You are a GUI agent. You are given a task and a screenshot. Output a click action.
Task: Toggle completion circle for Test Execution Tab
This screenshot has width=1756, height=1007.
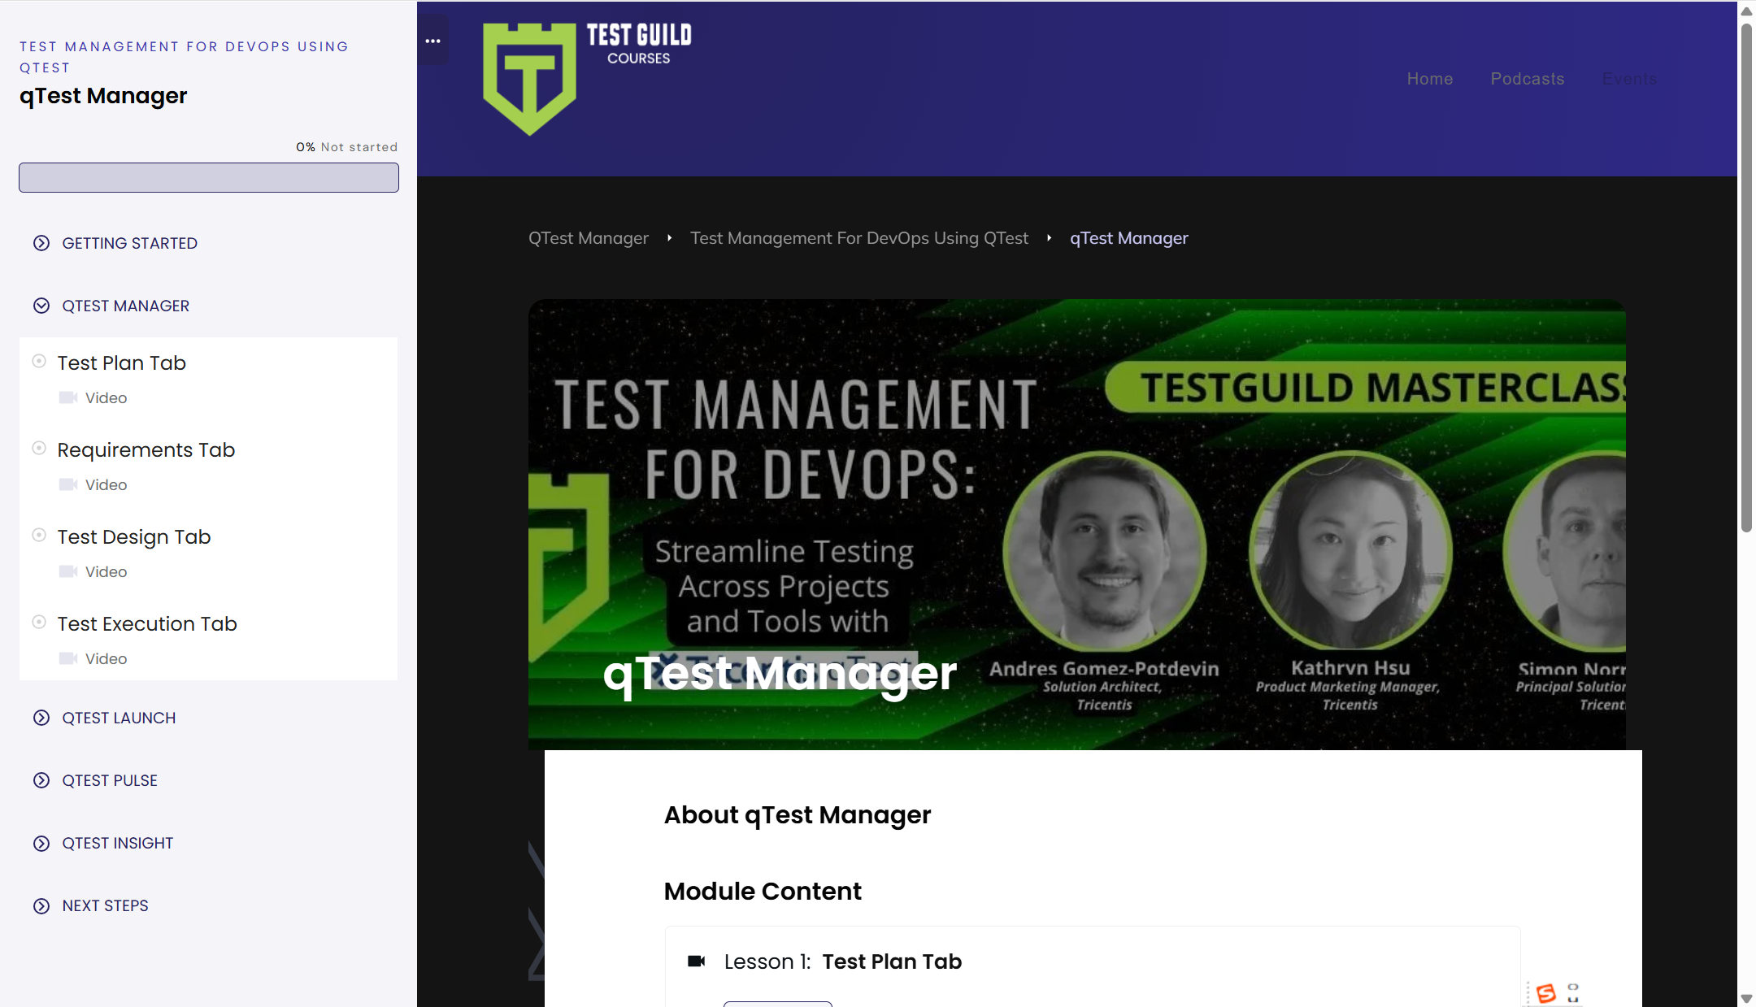point(39,623)
